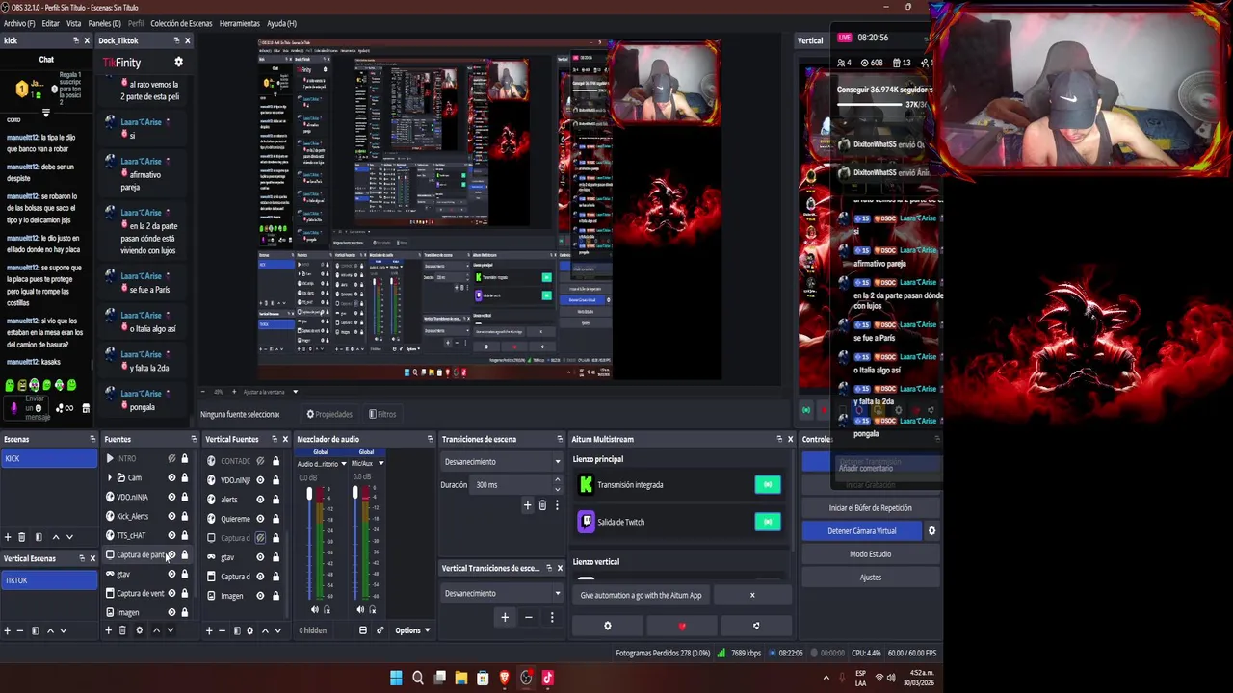
Task: Hide the VDO.nINJA source in Fuentes
Action: pyautogui.click(x=171, y=497)
